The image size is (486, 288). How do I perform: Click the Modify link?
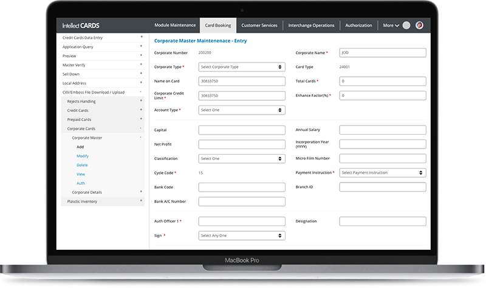point(83,156)
